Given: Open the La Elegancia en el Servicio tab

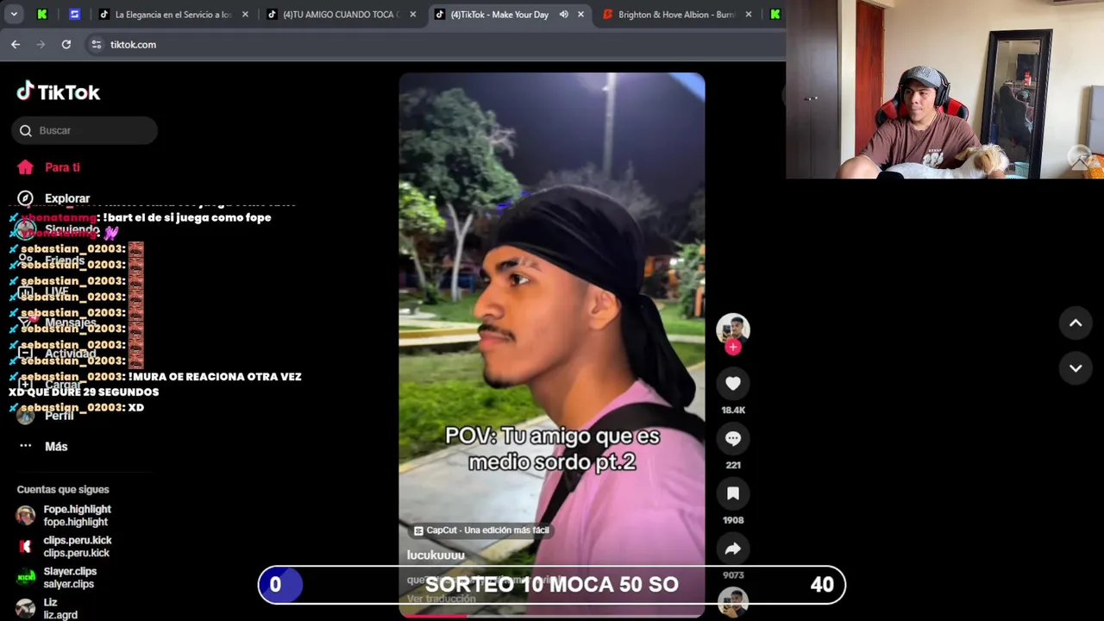Looking at the screenshot, I should coord(173,15).
